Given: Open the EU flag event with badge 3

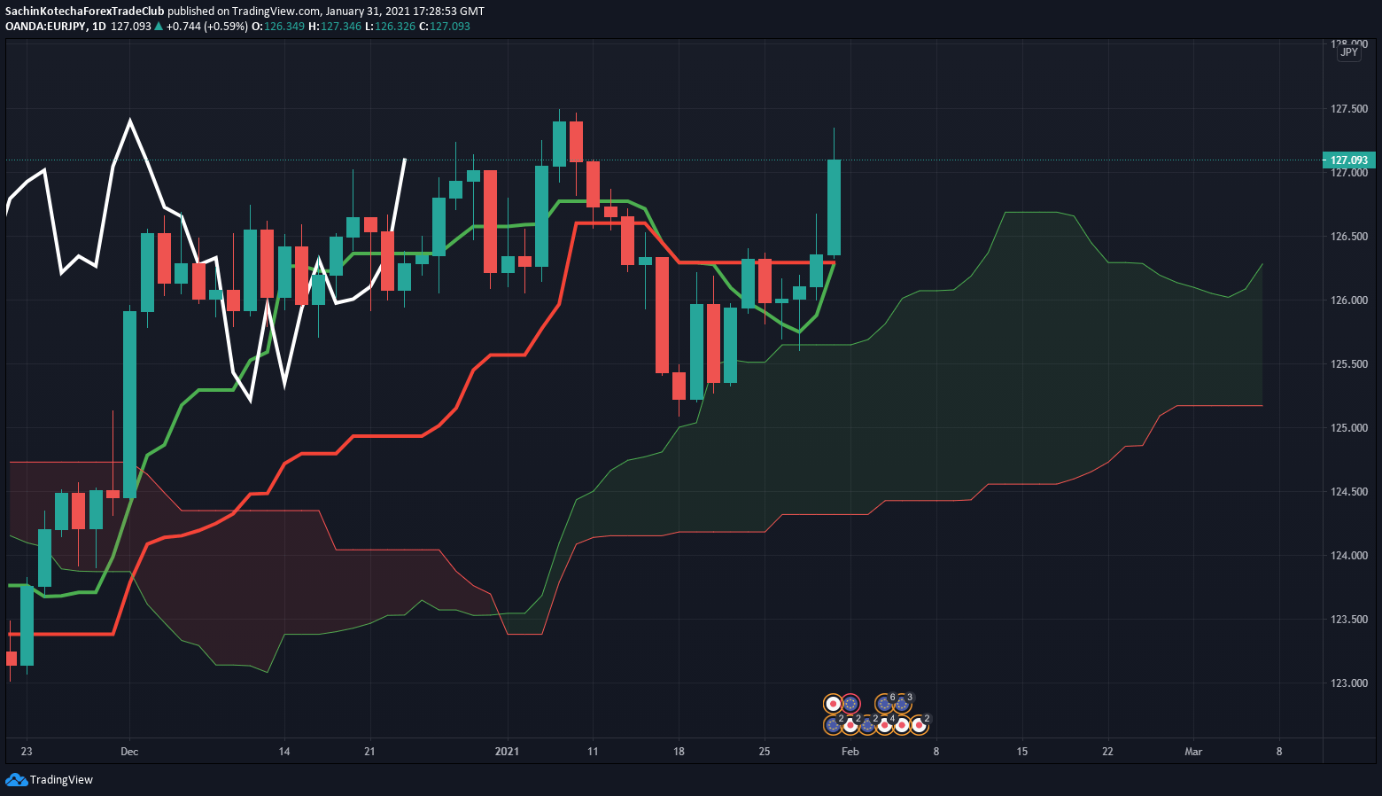Looking at the screenshot, I should pyautogui.click(x=902, y=704).
